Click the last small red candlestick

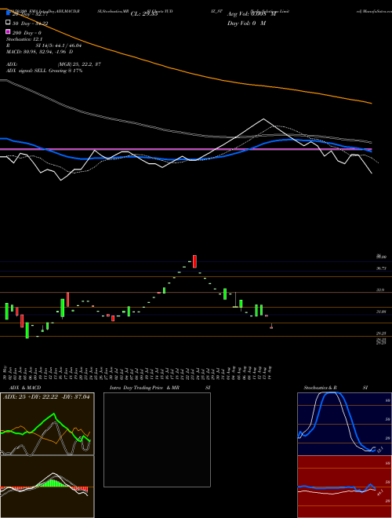click(x=271, y=327)
